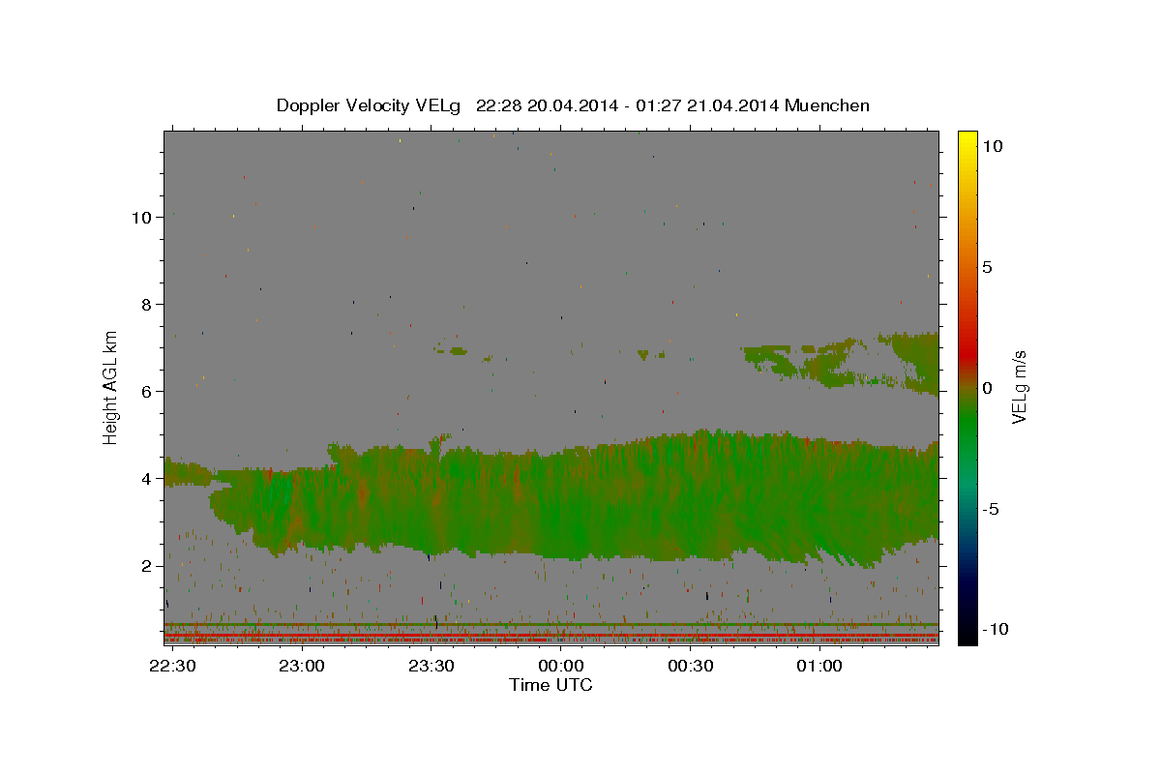Click the VELg m/s colorbar title
1161x774 pixels.
(x=1019, y=386)
